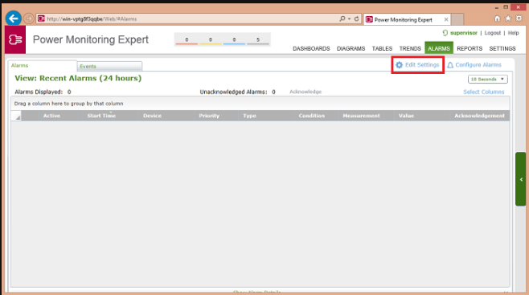Open the TRENDS menu
The image size is (529, 295).
(410, 48)
